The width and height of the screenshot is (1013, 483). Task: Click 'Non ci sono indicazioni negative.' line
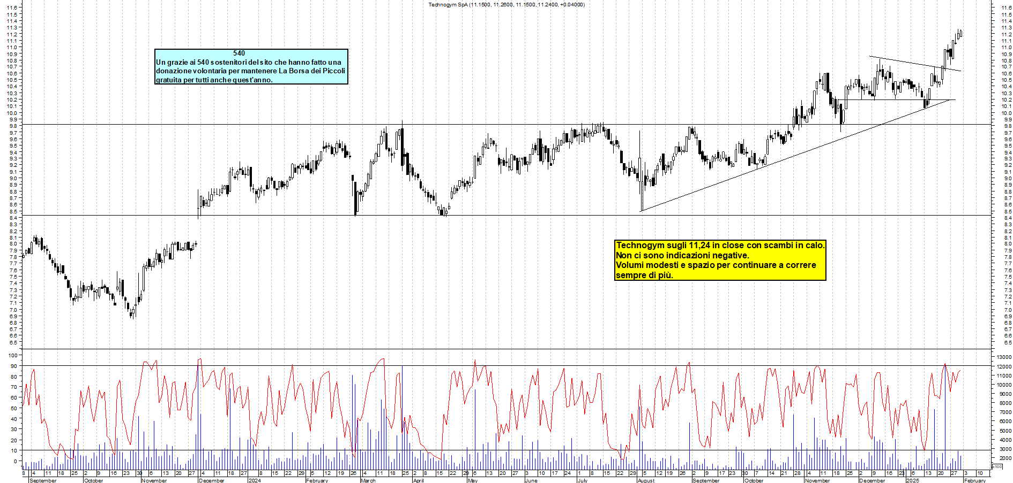point(682,255)
